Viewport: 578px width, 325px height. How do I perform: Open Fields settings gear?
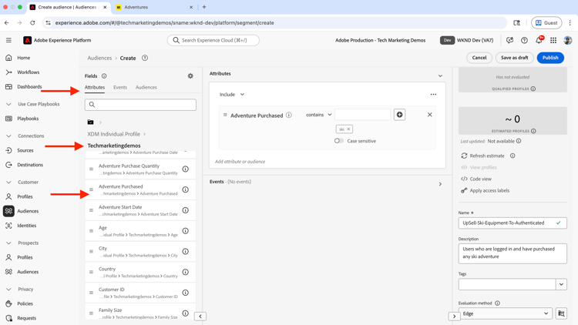(x=190, y=76)
